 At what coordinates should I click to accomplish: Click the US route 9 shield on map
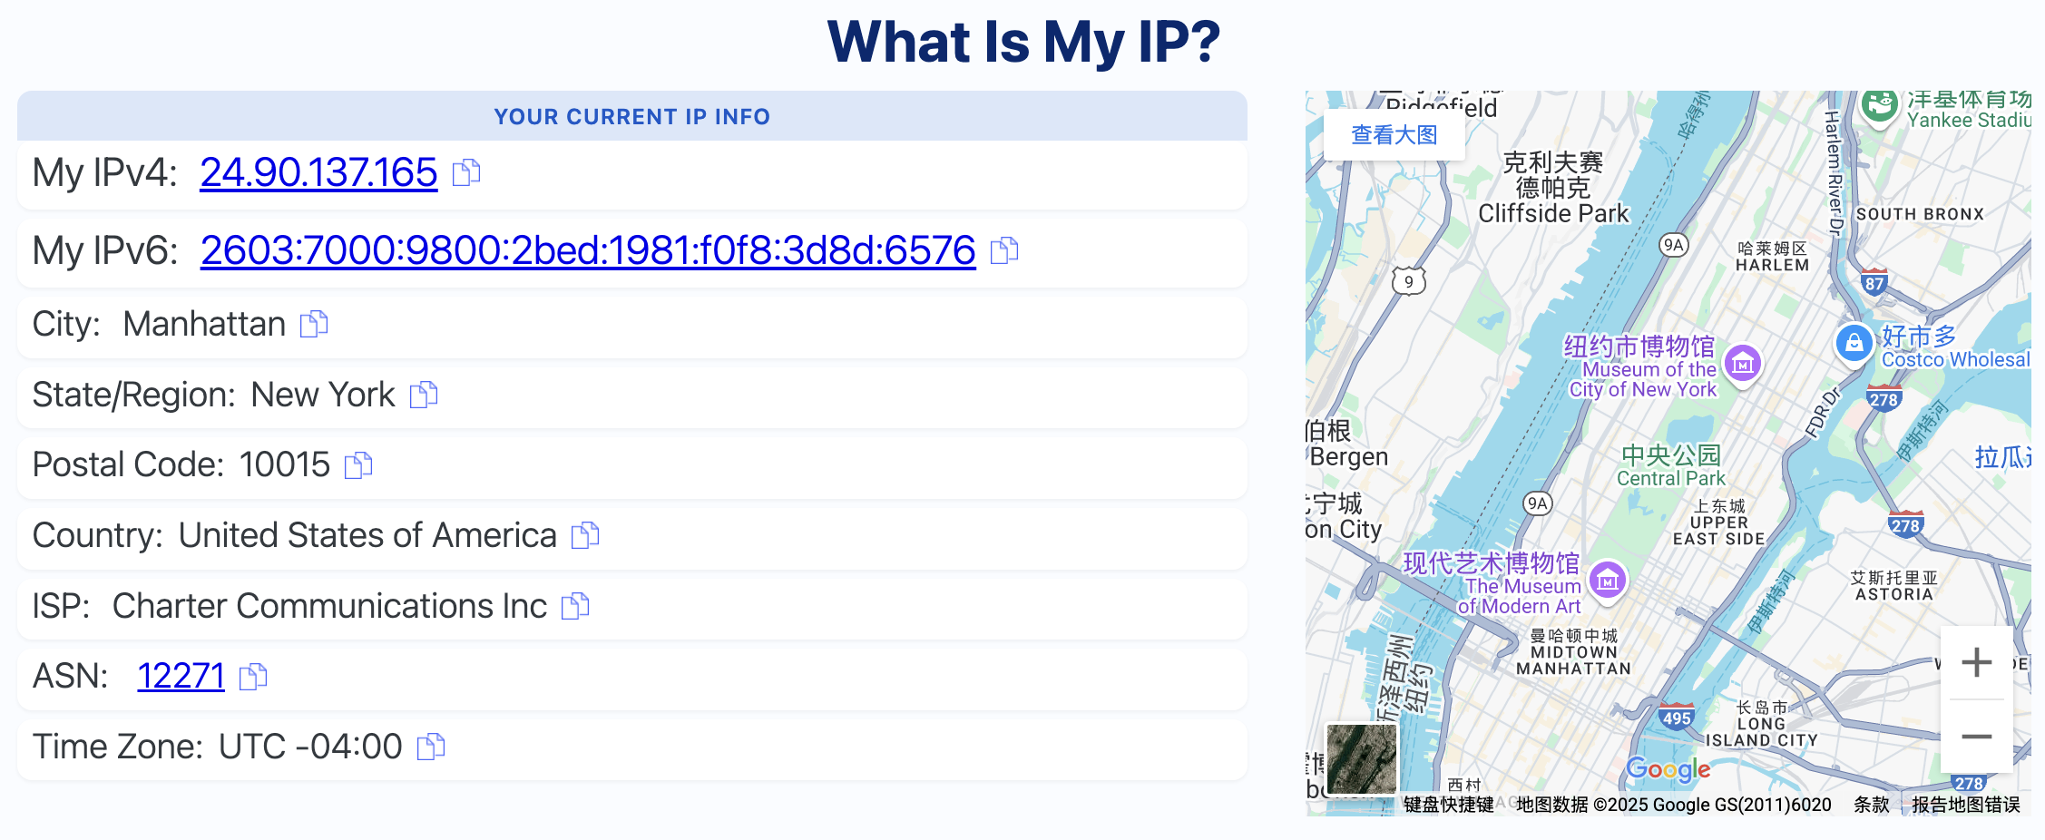pyautogui.click(x=1409, y=281)
